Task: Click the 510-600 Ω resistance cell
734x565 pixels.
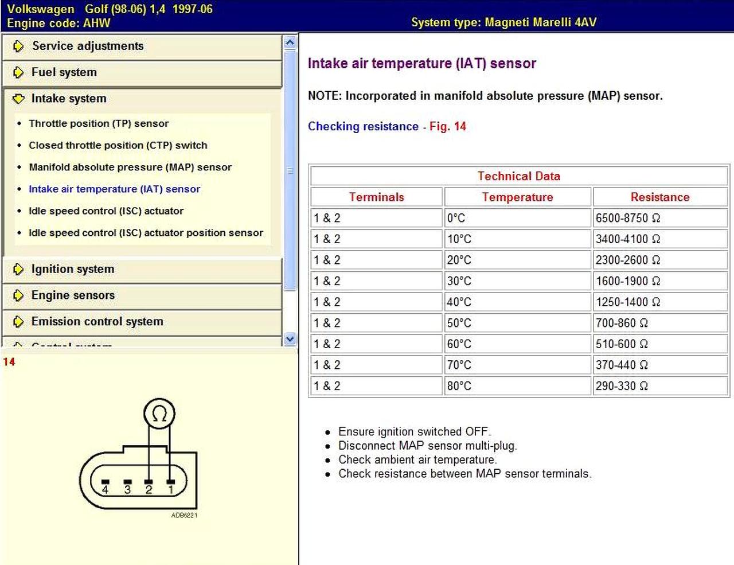Action: [x=660, y=344]
